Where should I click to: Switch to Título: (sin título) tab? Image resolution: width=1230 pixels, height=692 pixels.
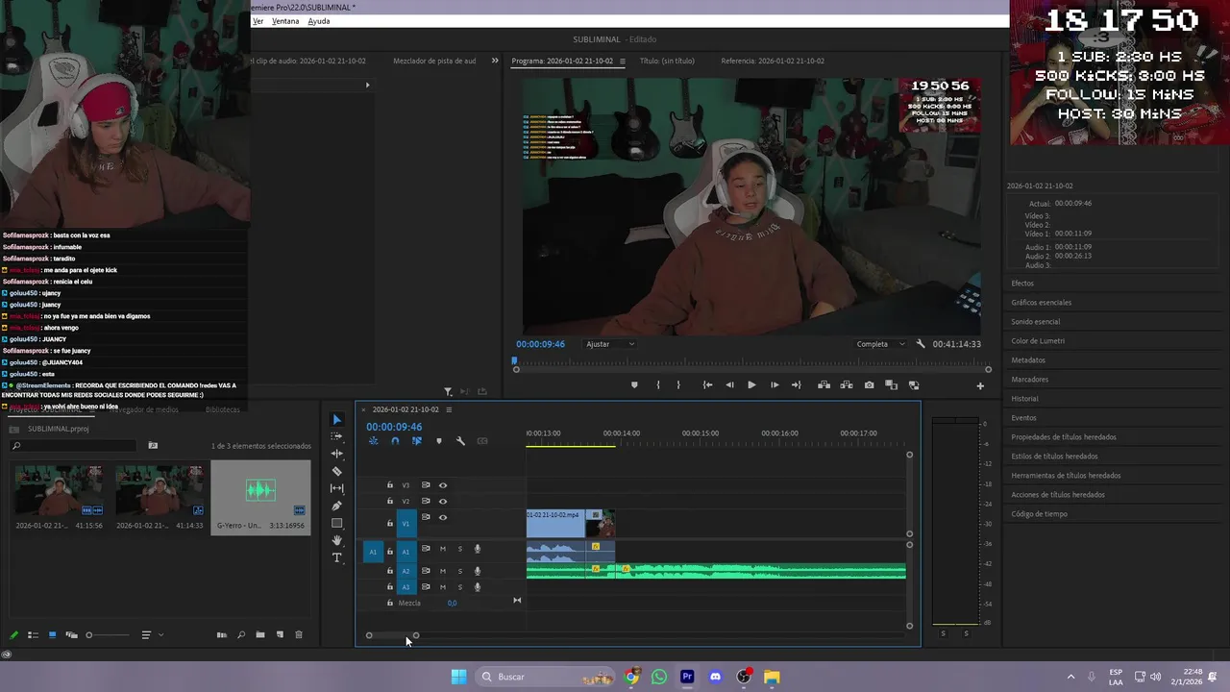667,61
